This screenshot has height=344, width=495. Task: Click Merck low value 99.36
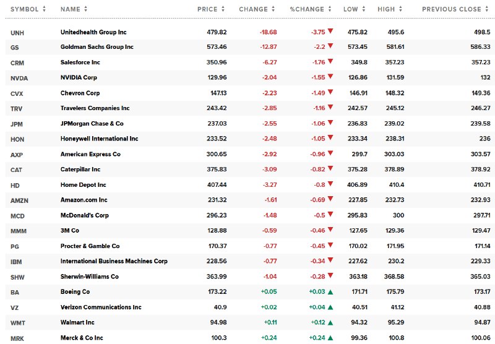(x=359, y=338)
